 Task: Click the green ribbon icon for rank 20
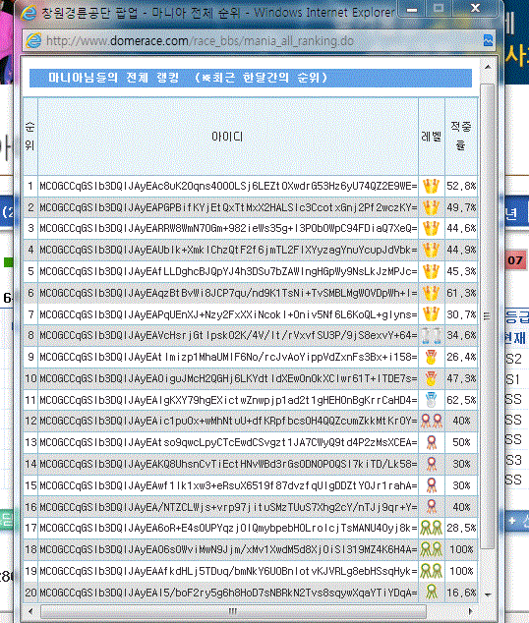point(432,592)
